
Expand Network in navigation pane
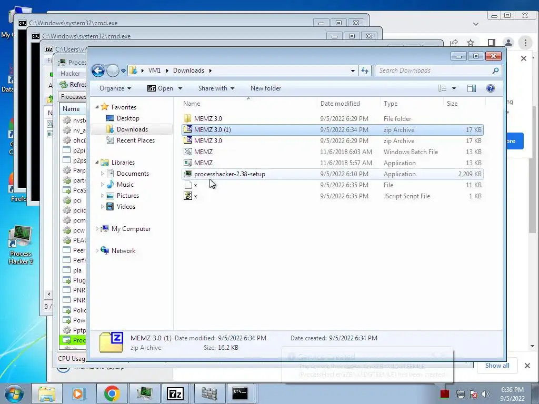[x=97, y=250]
